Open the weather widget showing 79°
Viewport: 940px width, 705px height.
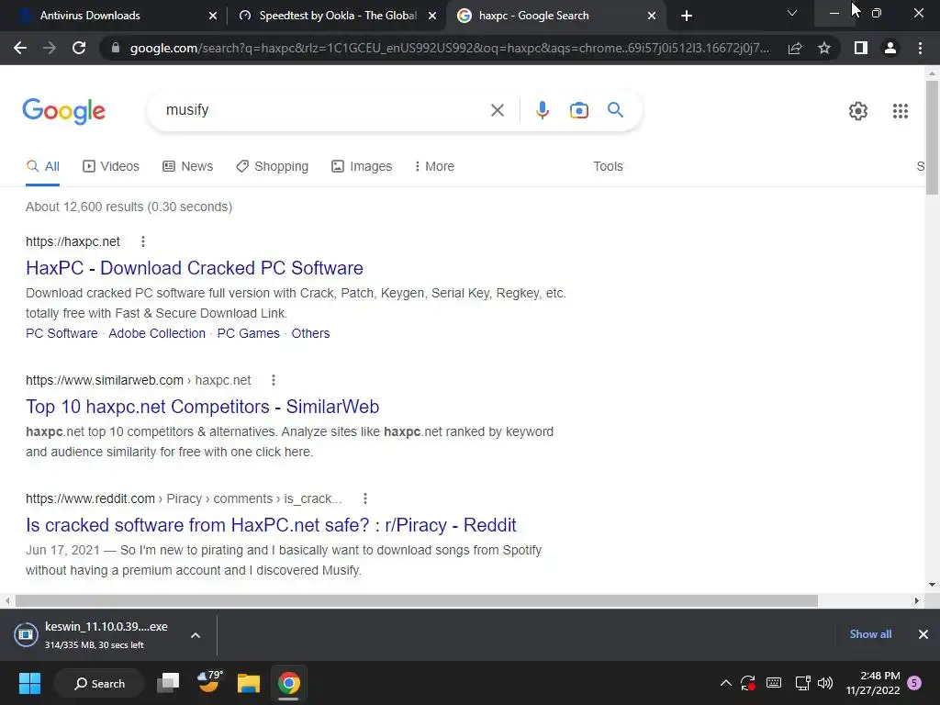pyautogui.click(x=209, y=682)
